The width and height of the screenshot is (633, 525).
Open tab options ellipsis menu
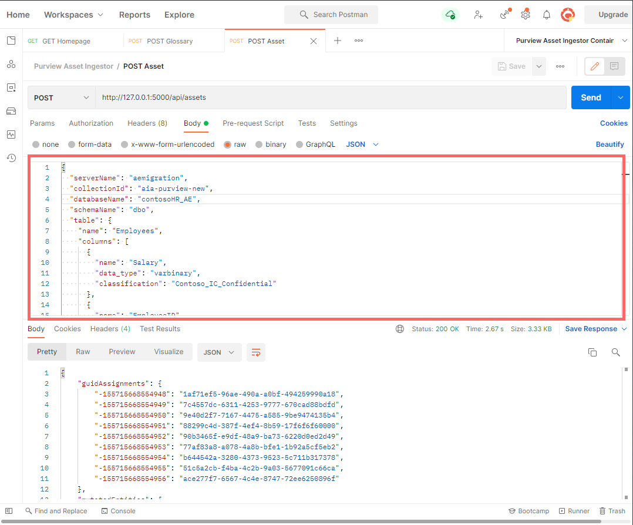tap(358, 41)
